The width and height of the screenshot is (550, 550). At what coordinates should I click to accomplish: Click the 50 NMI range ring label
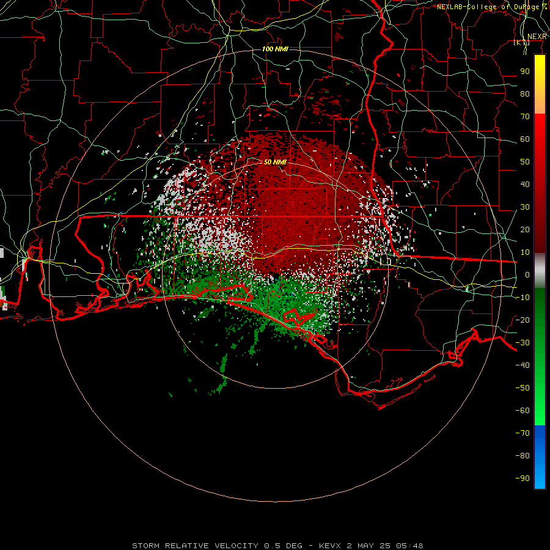click(275, 162)
